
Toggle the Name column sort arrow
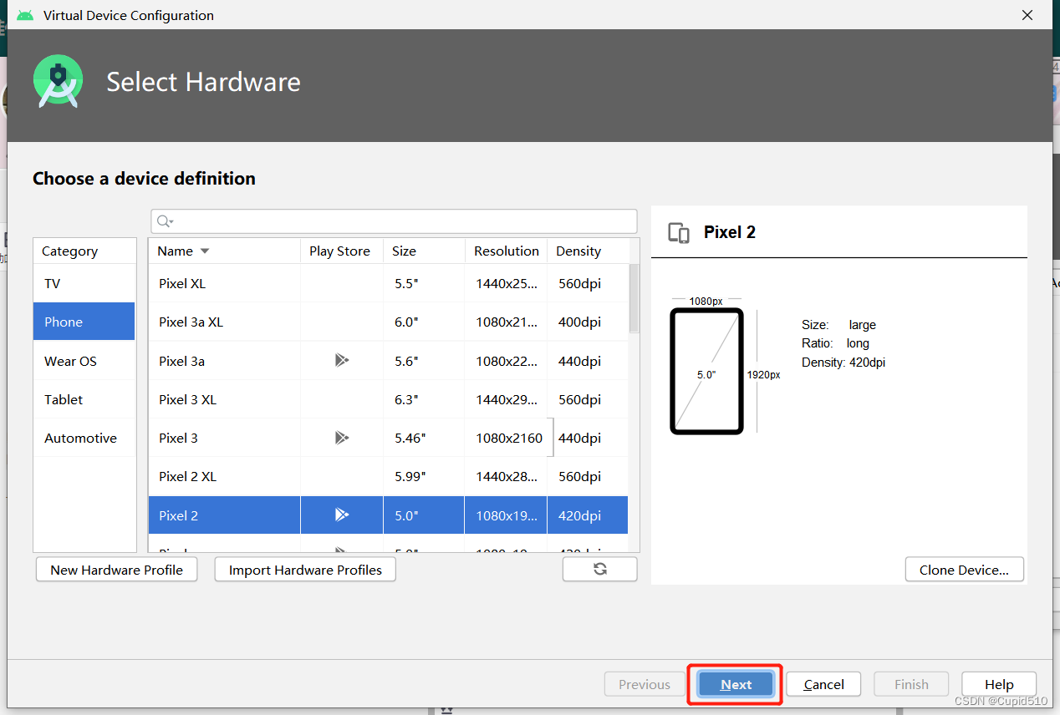click(205, 251)
